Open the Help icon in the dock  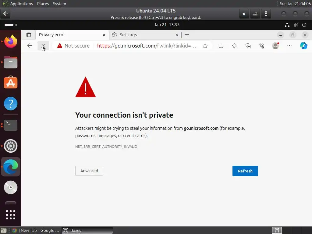[x=11, y=104]
